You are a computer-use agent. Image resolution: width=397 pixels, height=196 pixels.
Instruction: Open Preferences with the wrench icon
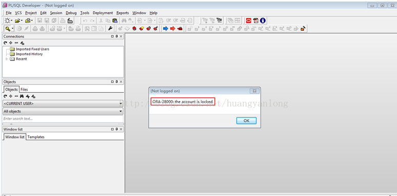tap(110, 29)
